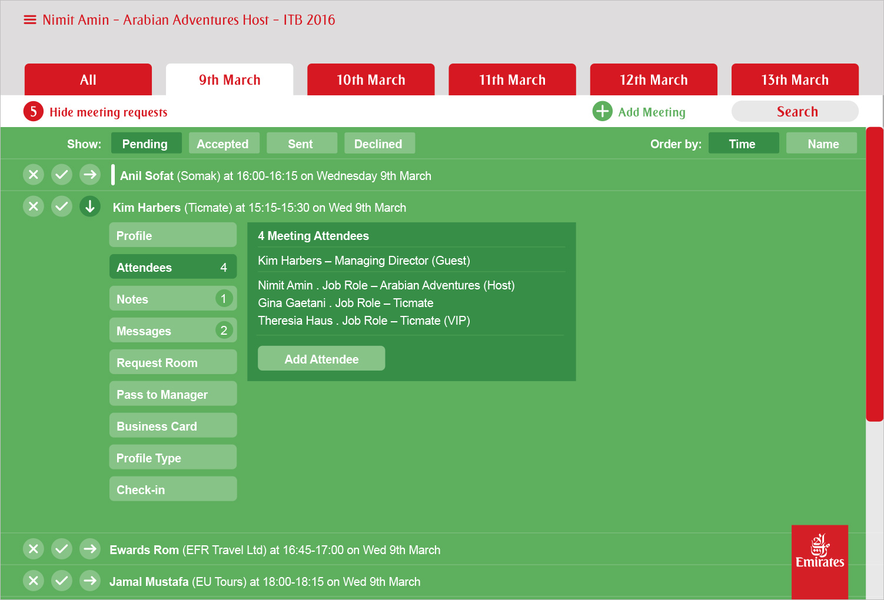Toggle the Pending filter

pos(145,144)
